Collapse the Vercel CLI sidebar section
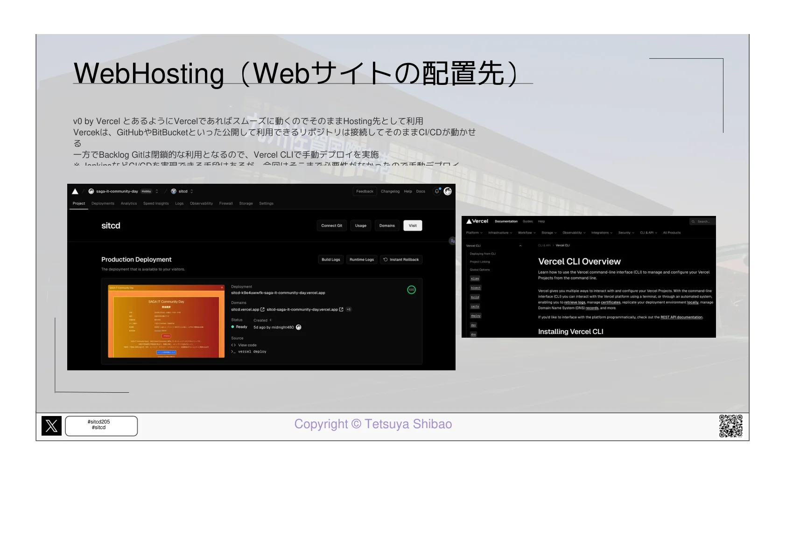Screen dimensions: 786x555 click(x=520, y=246)
